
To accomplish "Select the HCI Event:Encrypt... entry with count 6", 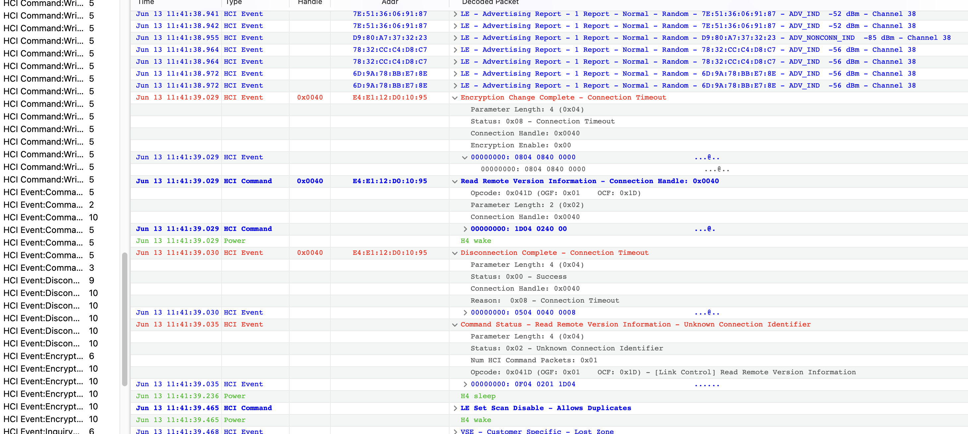I will 43,356.
